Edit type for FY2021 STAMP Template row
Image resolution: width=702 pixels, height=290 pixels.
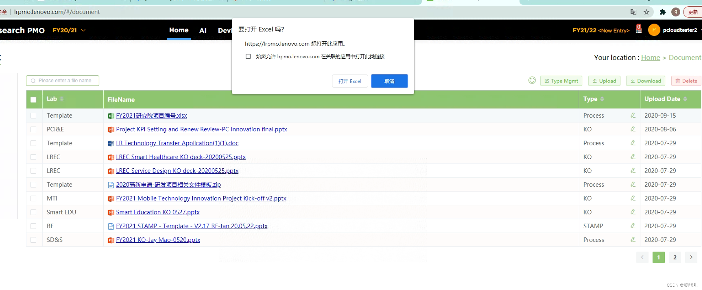(x=633, y=226)
